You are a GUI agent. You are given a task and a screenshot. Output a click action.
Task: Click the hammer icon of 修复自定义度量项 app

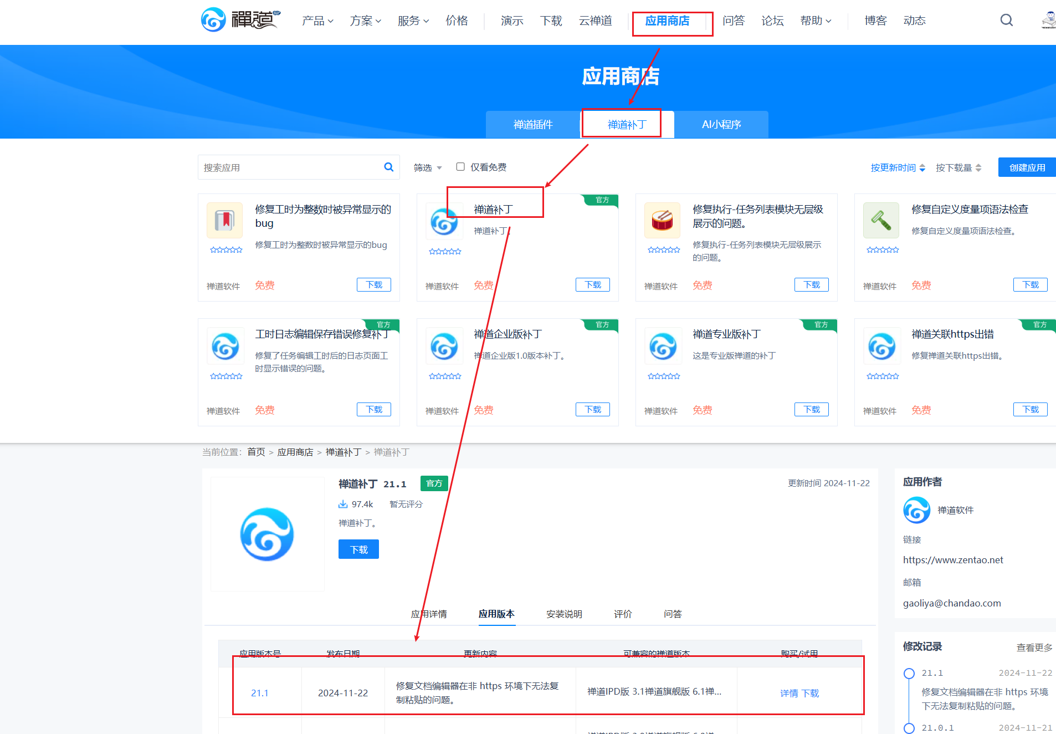[x=881, y=220]
